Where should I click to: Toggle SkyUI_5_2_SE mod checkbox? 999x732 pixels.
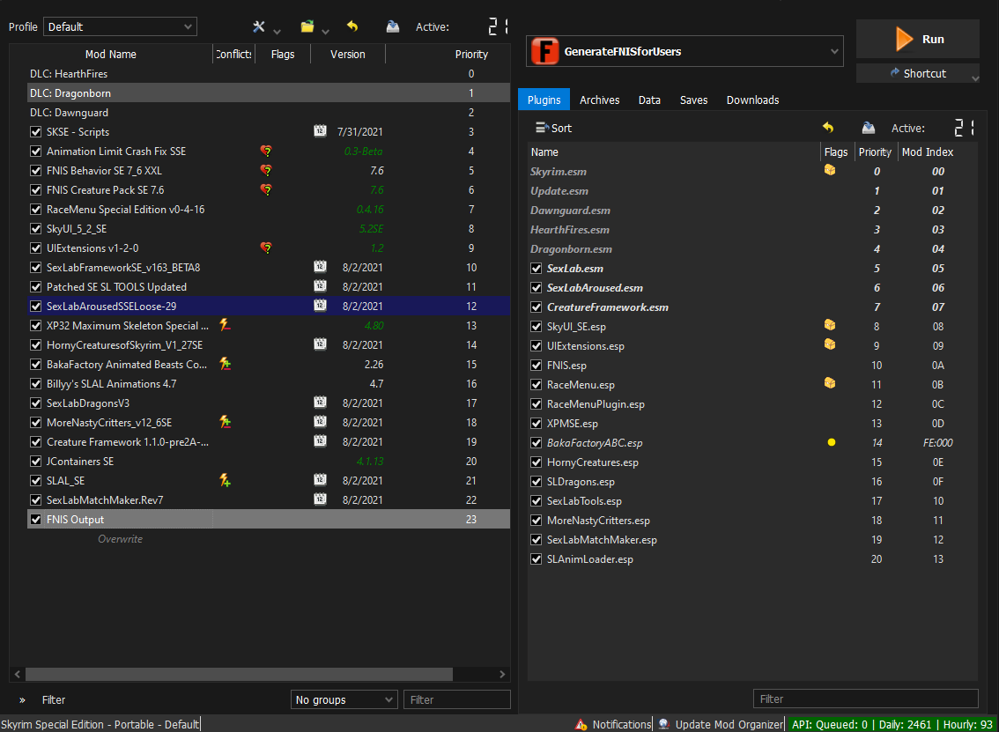coord(35,229)
